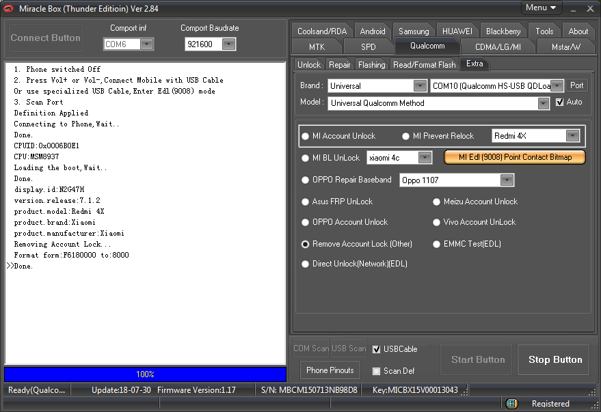The height and width of the screenshot is (412, 601).
Task: Expand the Comport inf COM6 dropdown
Action: (x=146, y=44)
